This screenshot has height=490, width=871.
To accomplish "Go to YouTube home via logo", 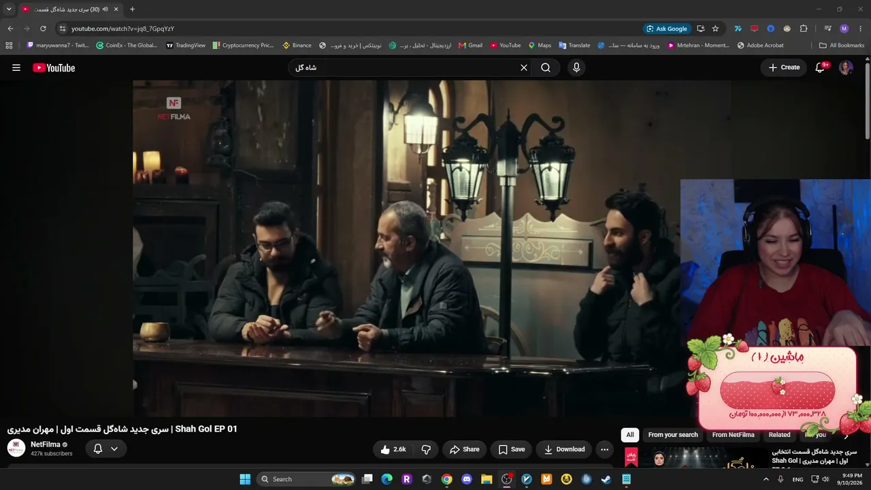I will [54, 67].
